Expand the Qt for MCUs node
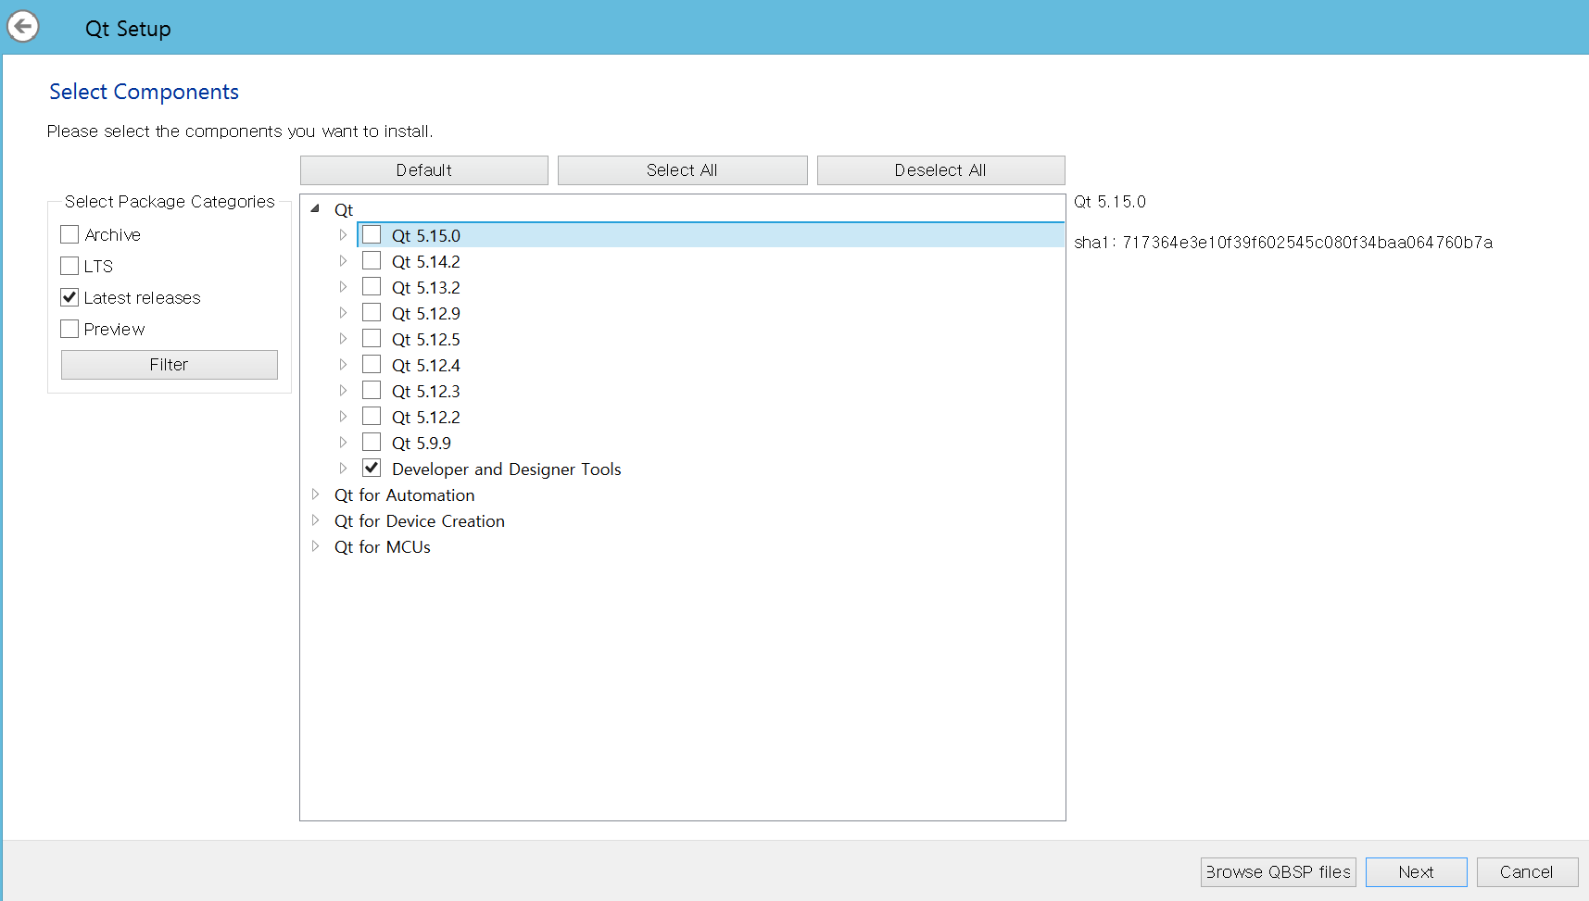 point(315,546)
